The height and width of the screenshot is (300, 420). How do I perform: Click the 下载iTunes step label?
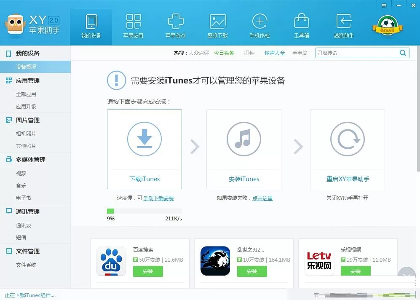coord(144,179)
